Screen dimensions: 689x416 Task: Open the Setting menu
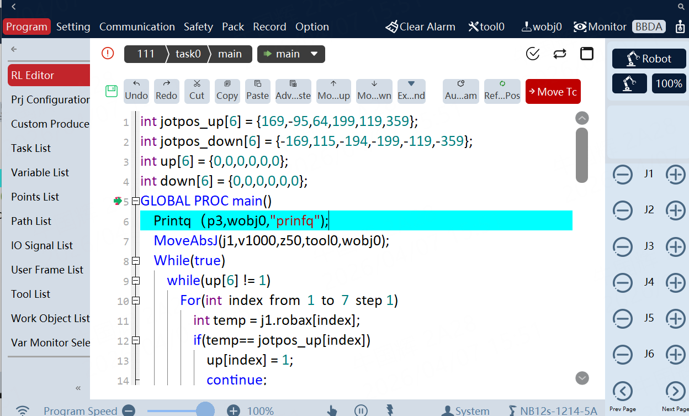coord(73,26)
